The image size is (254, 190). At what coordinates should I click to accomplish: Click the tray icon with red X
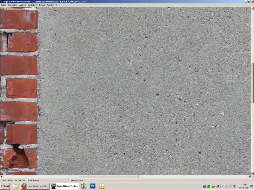[235, 186]
